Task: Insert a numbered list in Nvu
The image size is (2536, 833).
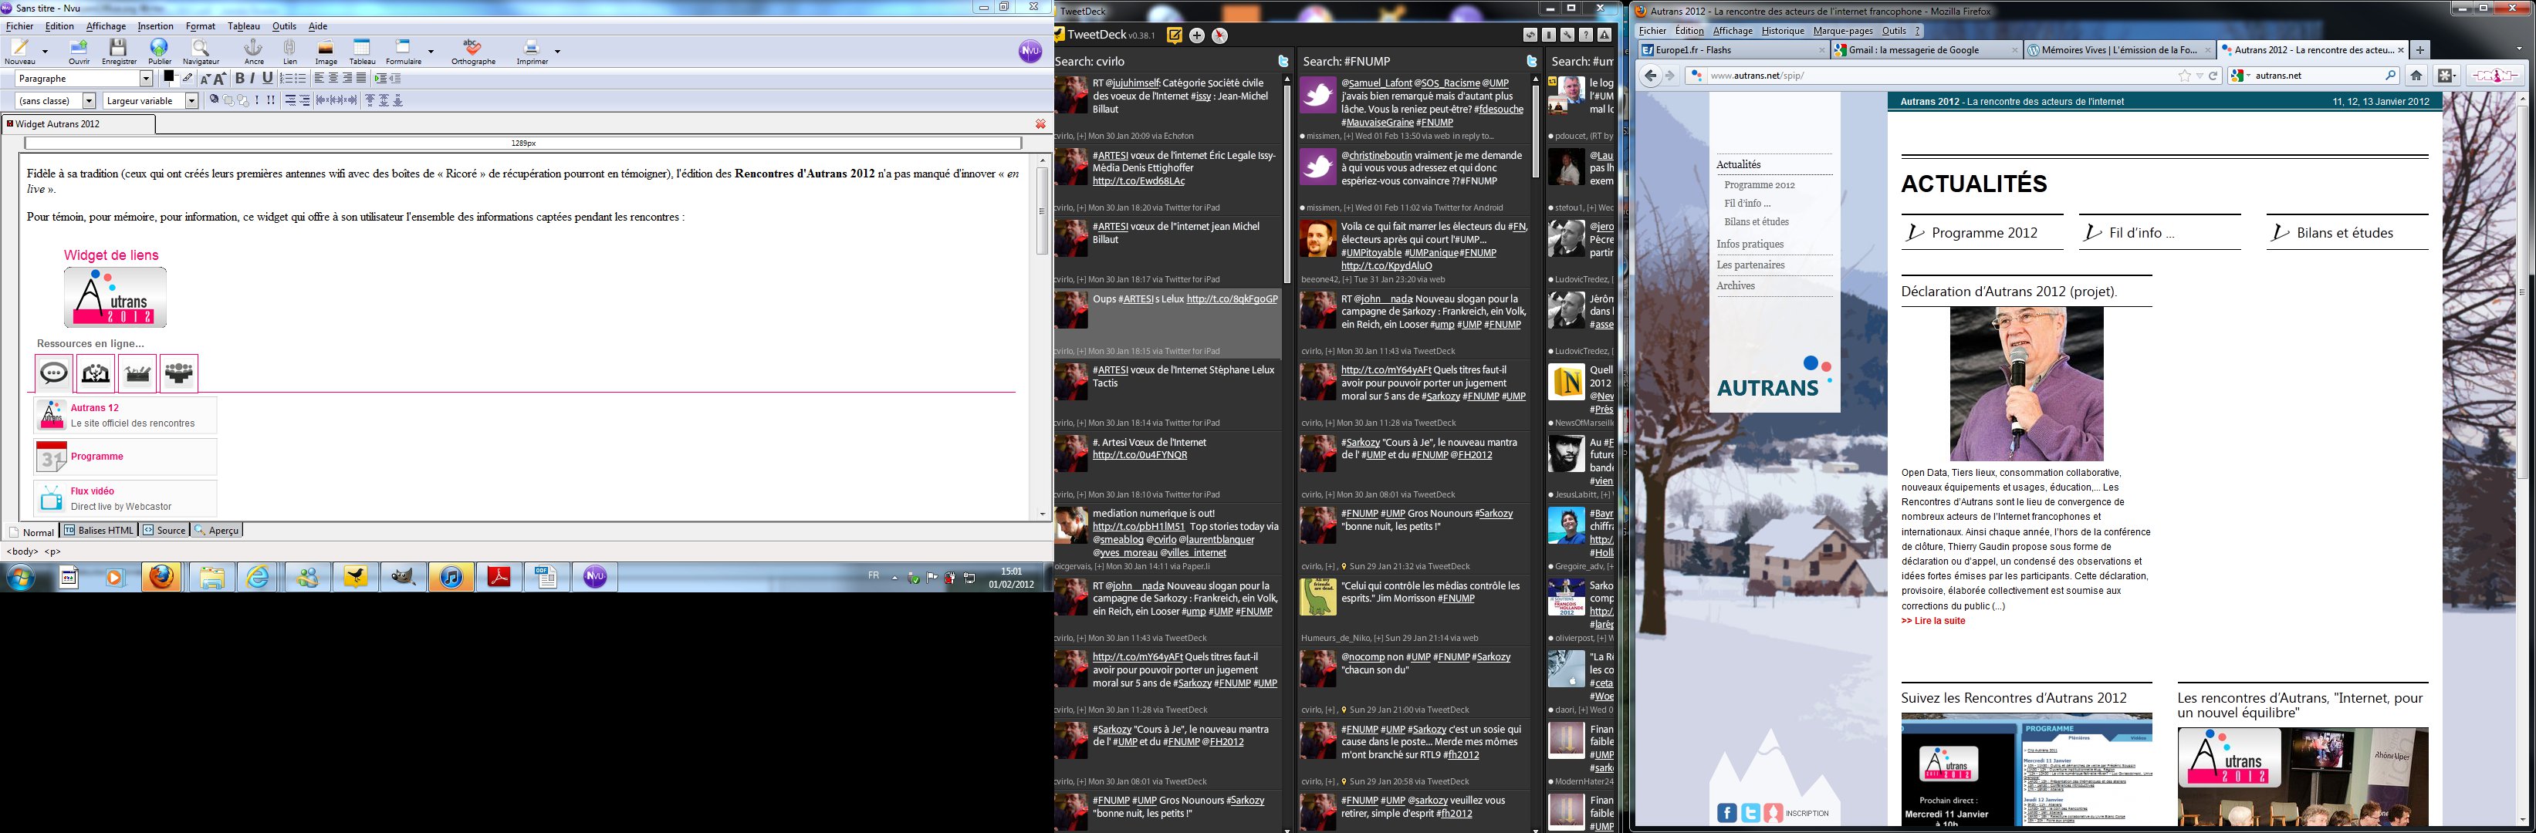Action: pyautogui.click(x=286, y=79)
